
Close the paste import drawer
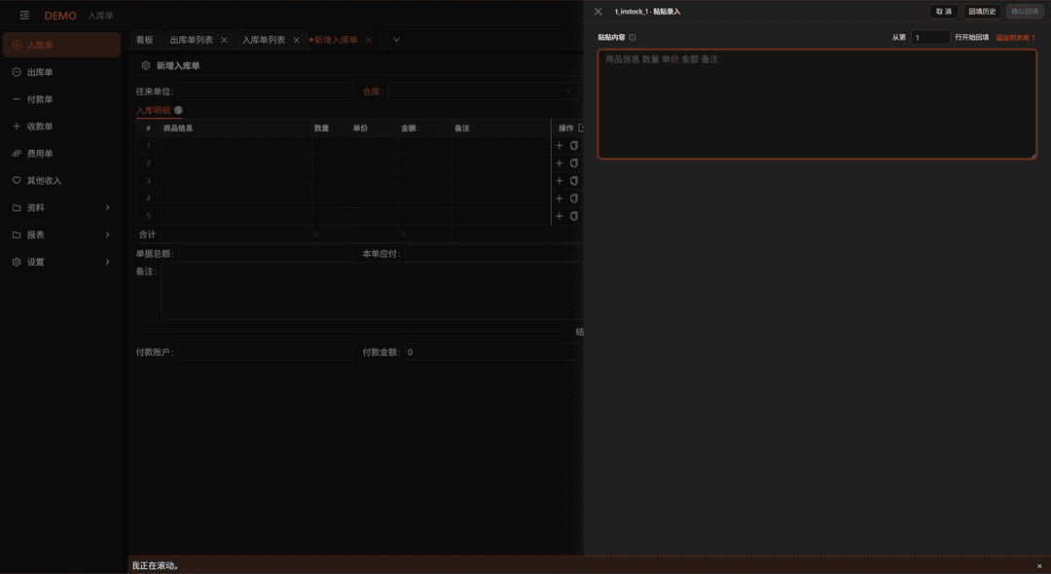[x=598, y=12]
